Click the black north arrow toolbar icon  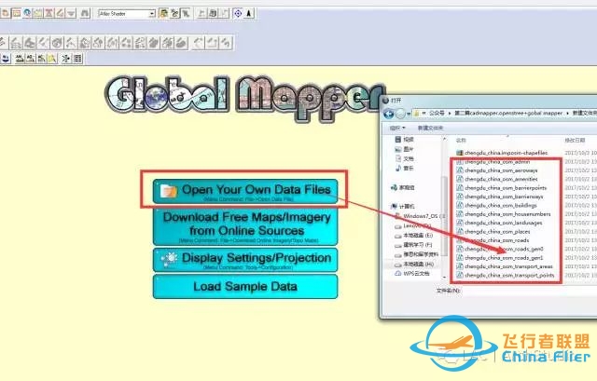[249, 14]
